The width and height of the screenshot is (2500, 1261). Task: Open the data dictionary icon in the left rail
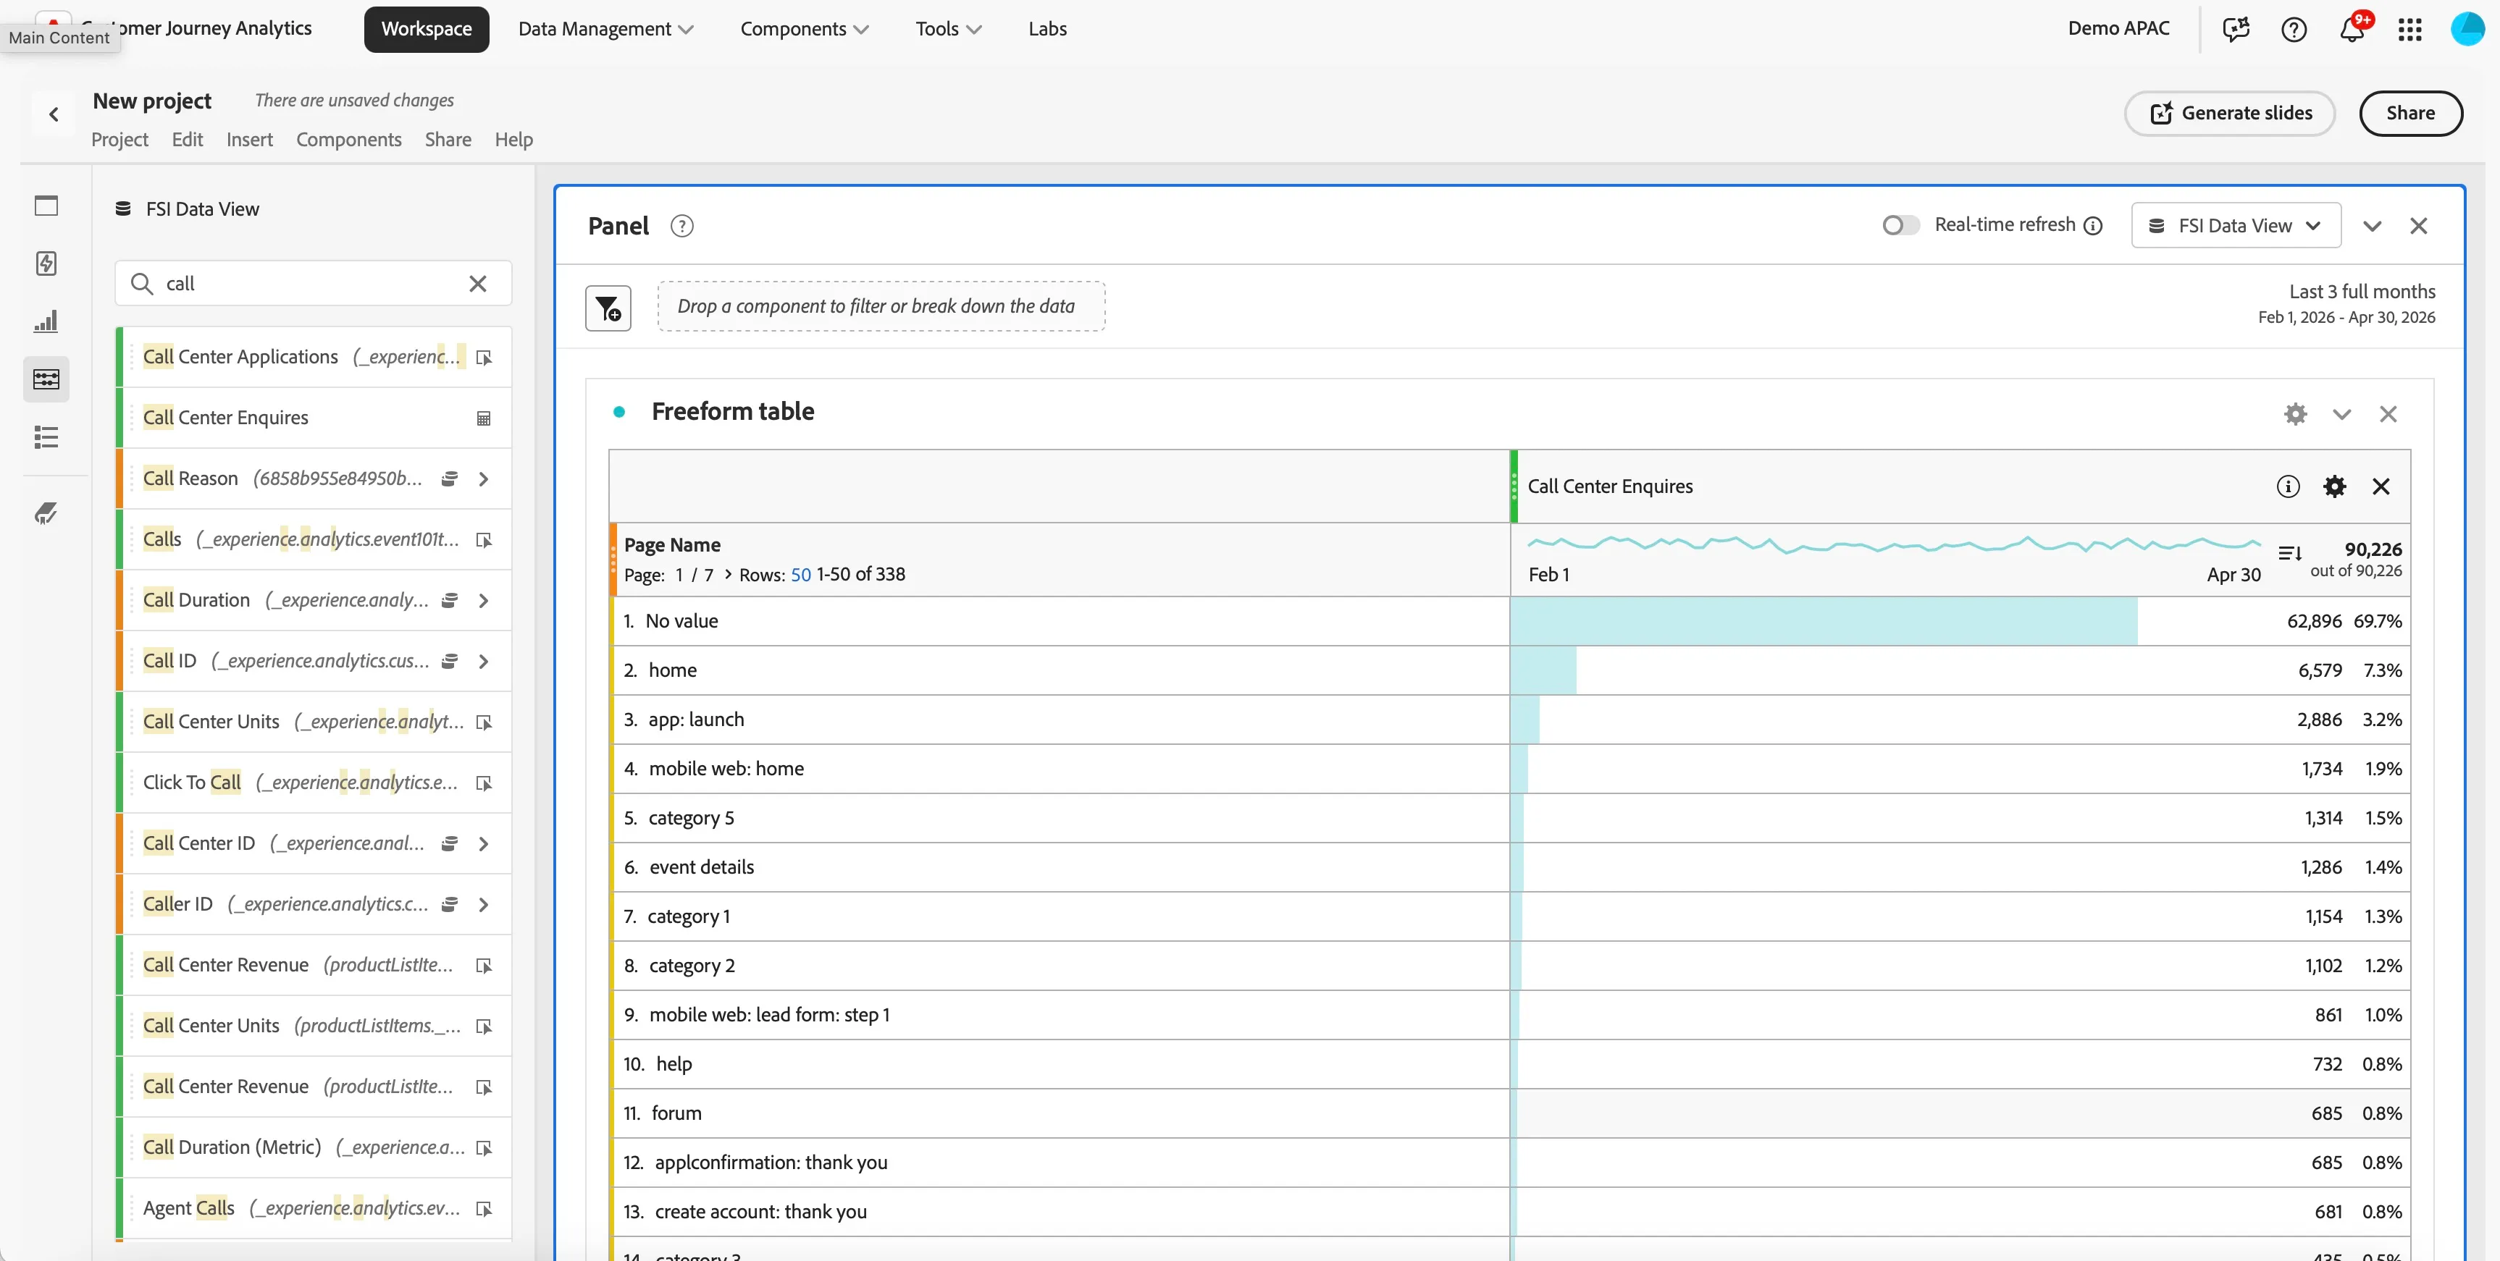click(x=46, y=513)
